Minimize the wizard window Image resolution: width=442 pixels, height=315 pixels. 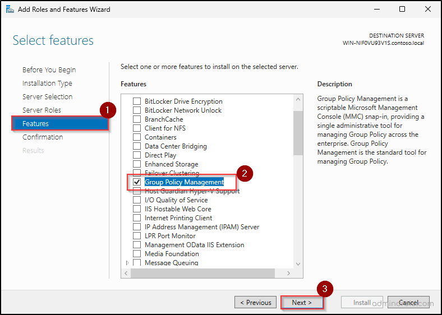(377, 10)
